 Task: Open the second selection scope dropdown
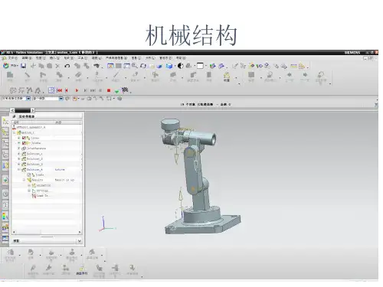tap(61, 99)
